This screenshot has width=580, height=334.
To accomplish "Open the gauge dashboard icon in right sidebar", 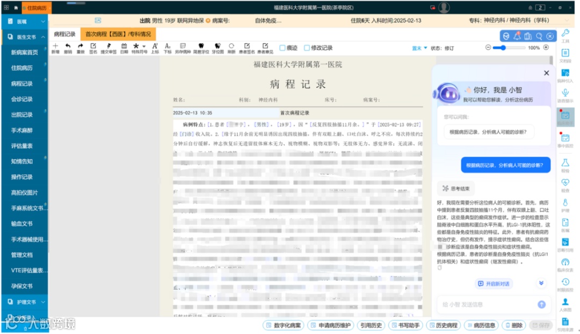I will point(565,262).
